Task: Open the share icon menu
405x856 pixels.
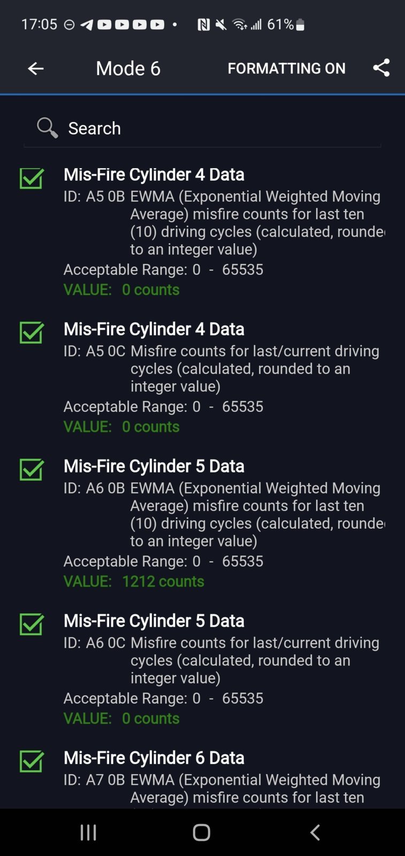Action: [381, 68]
